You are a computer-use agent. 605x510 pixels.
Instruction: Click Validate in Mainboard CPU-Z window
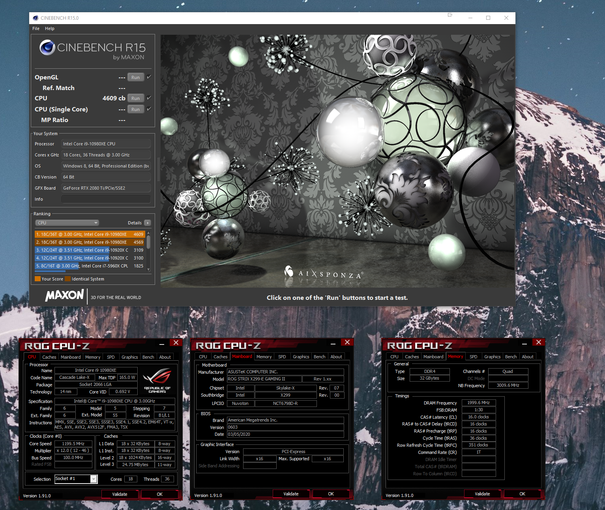(291, 494)
